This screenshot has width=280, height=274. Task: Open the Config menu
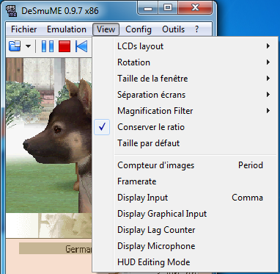point(139,29)
